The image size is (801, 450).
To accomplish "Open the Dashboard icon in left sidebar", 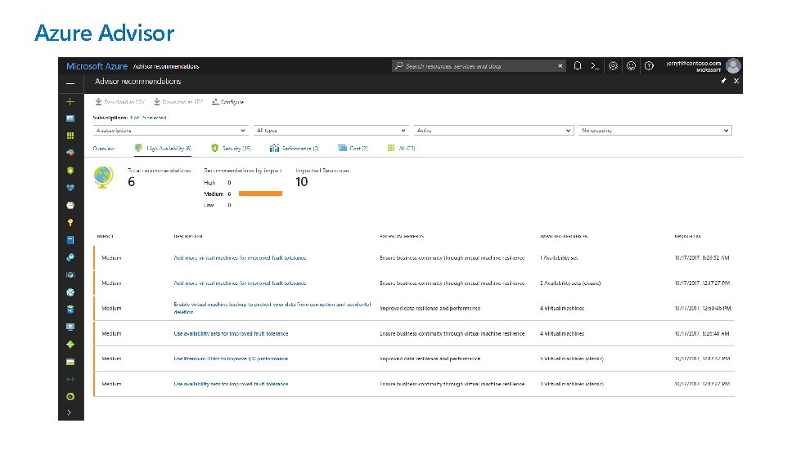I will click(x=70, y=118).
